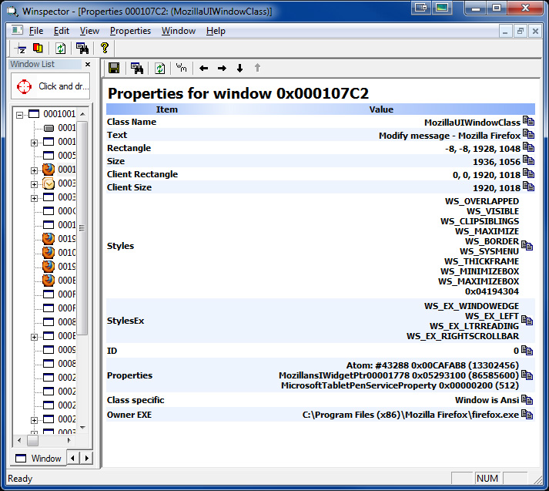Save properties using the floppy disk icon
Image resolution: width=549 pixels, height=491 pixels.
[x=114, y=69]
